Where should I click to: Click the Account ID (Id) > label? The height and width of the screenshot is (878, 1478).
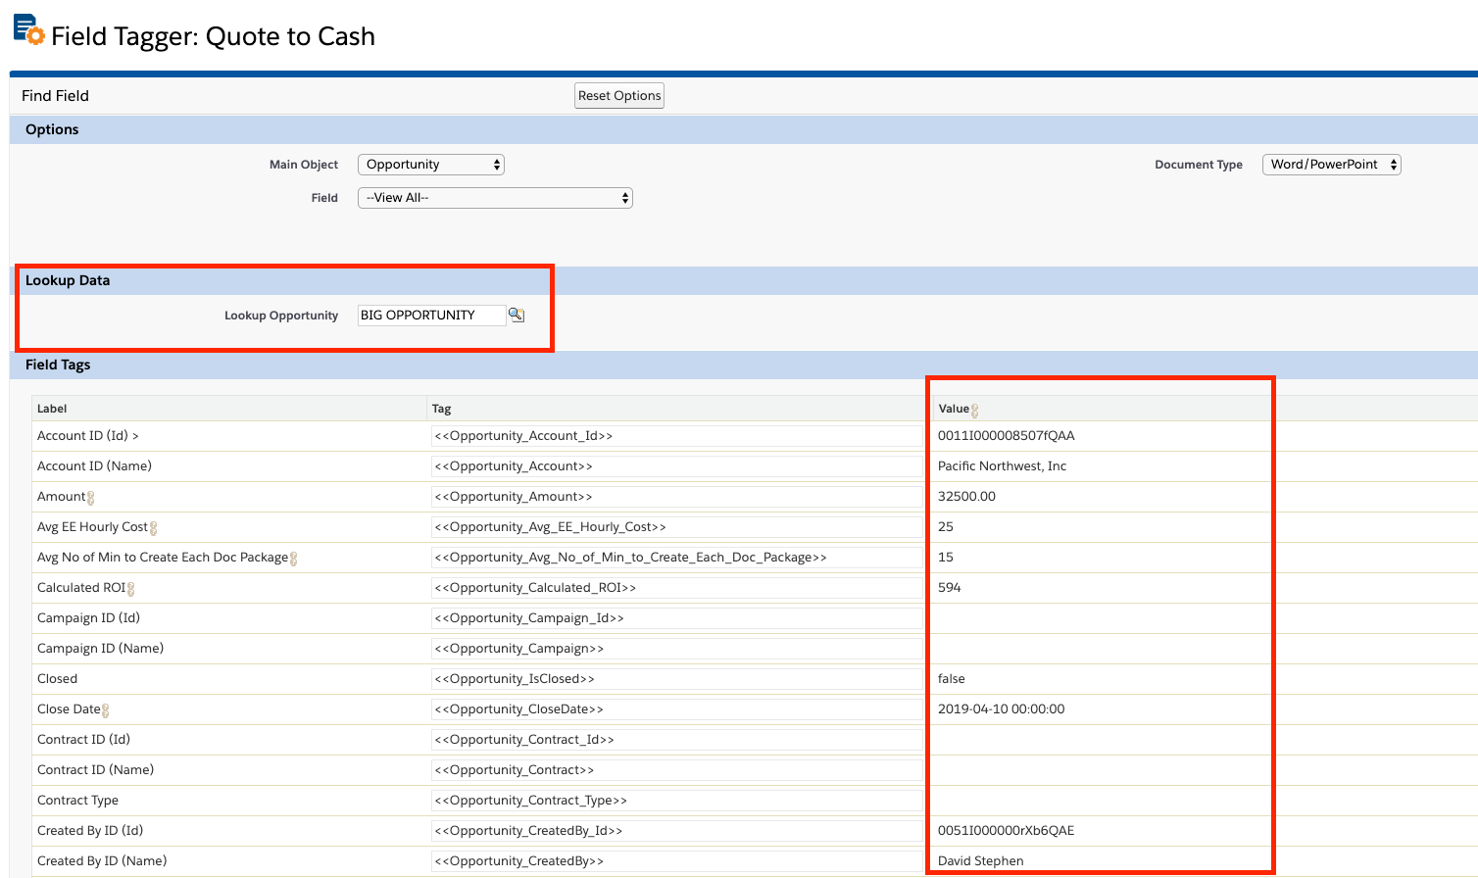click(88, 436)
